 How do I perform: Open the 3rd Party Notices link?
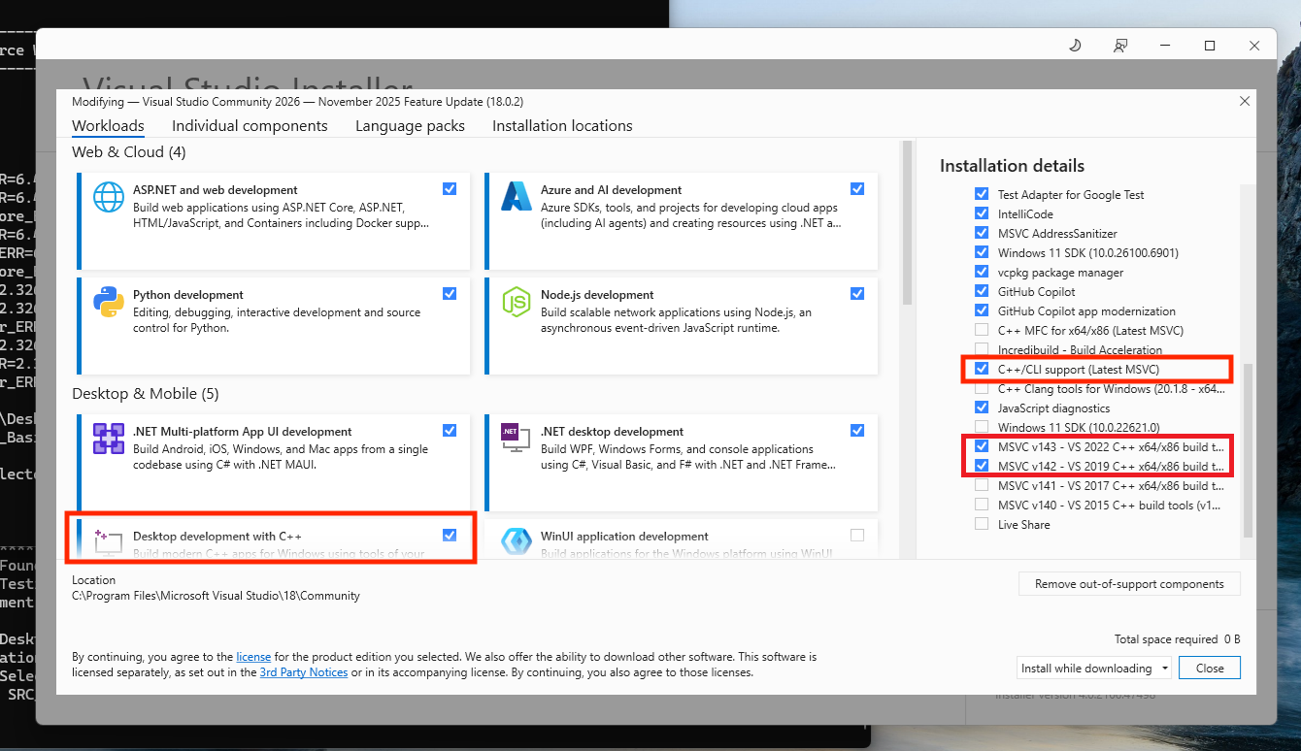pyautogui.click(x=303, y=672)
